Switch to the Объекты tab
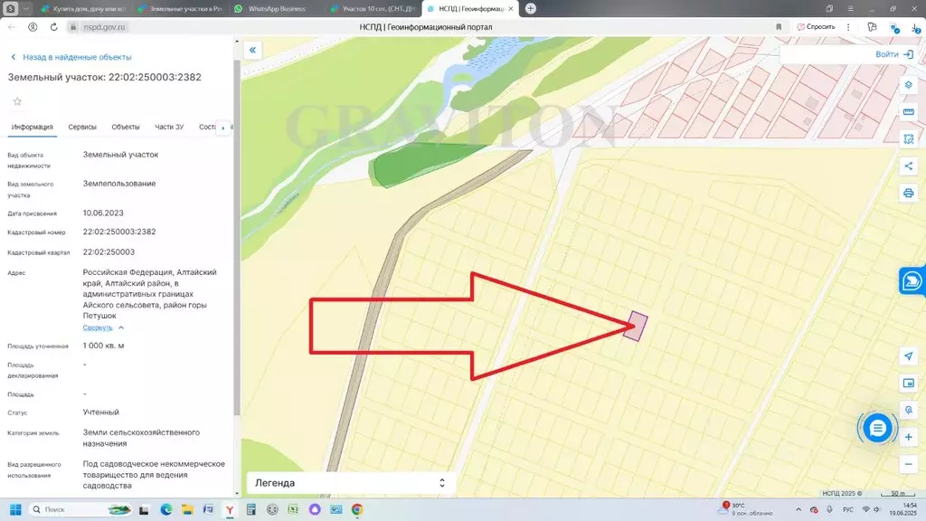Screen dimensions: 926x521 (x=126, y=127)
